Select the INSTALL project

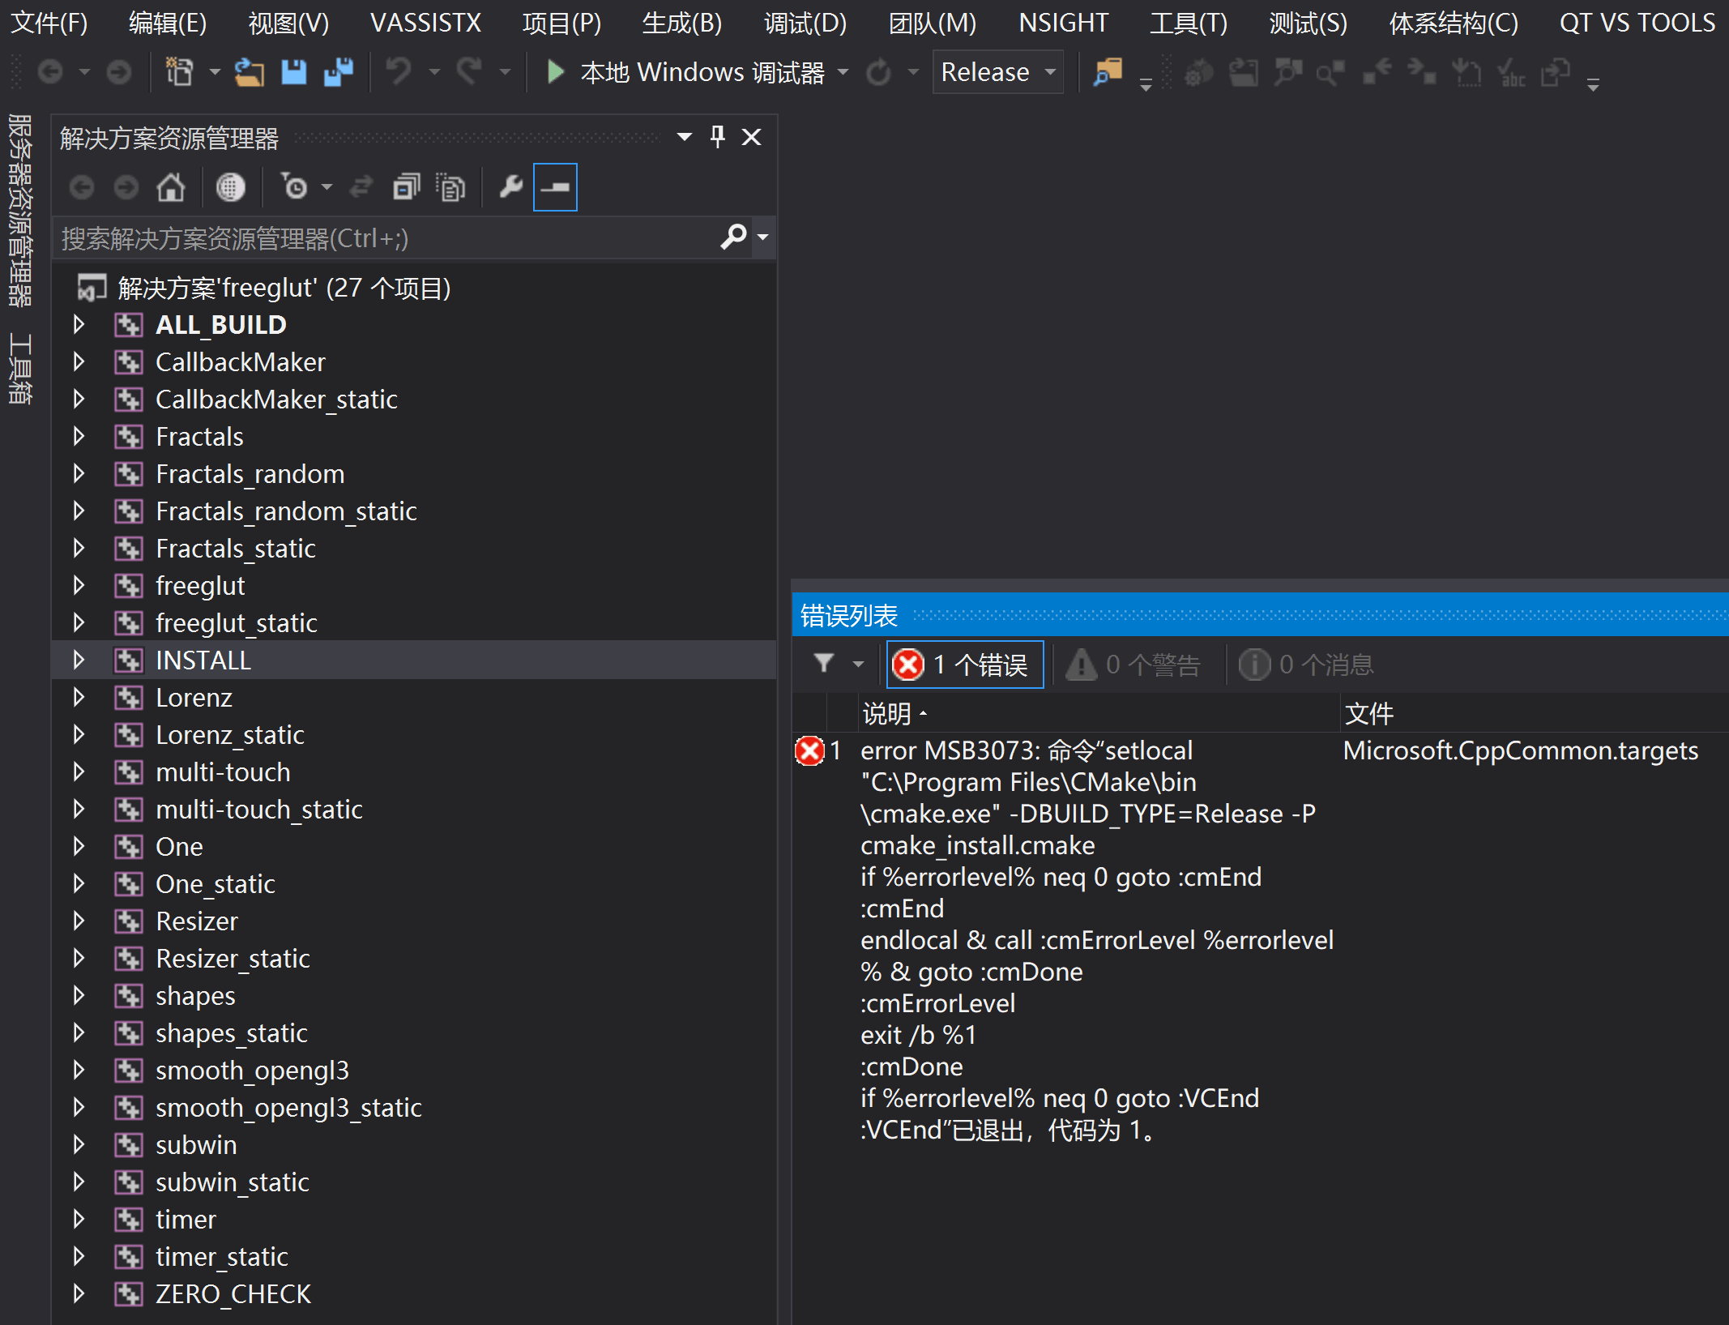point(203,660)
